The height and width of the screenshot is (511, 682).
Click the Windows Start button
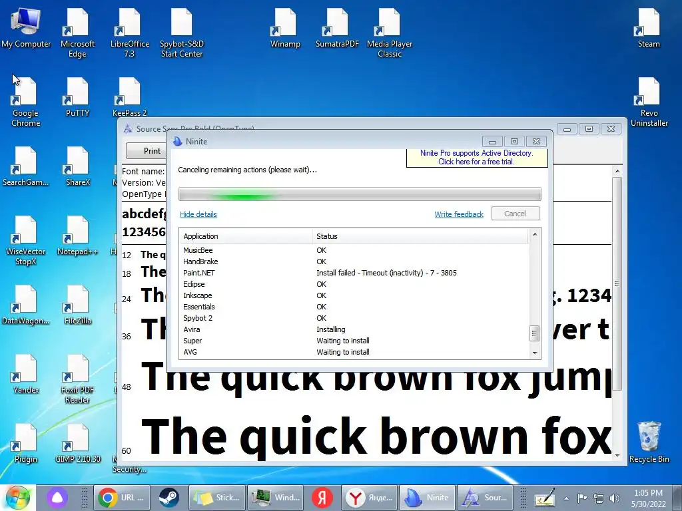(x=17, y=498)
